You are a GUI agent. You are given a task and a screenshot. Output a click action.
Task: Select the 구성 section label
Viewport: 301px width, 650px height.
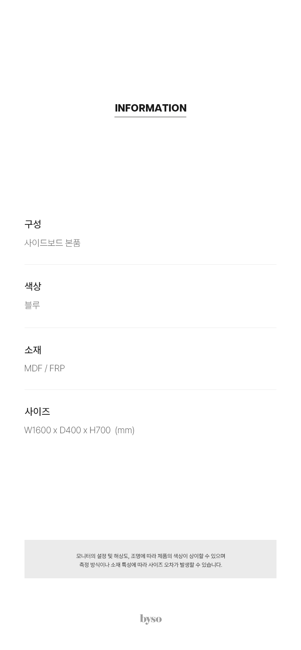(x=33, y=224)
